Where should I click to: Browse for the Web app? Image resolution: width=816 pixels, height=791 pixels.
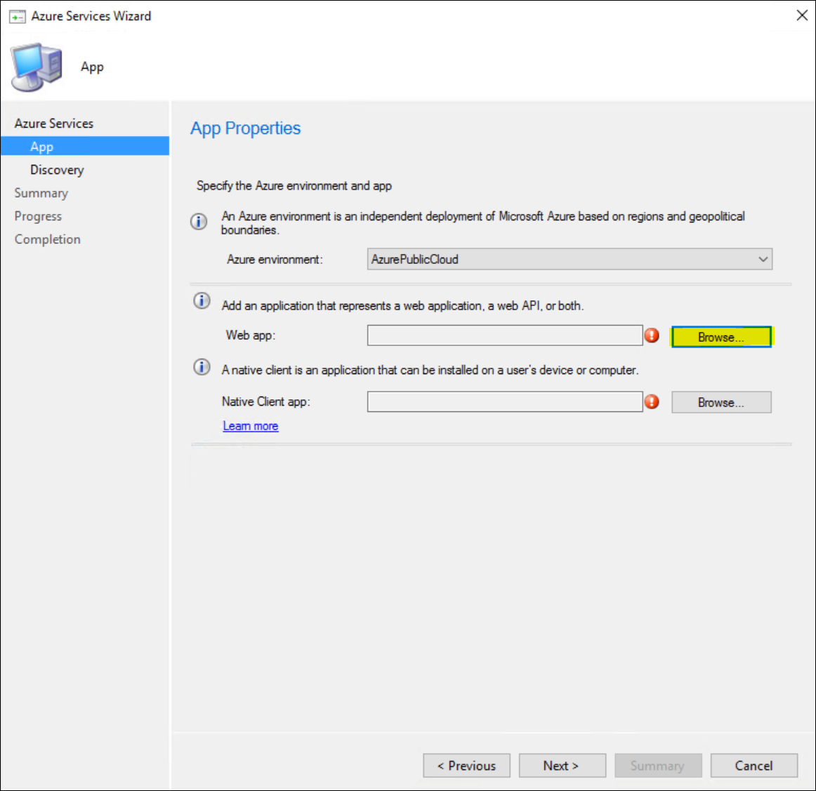721,337
